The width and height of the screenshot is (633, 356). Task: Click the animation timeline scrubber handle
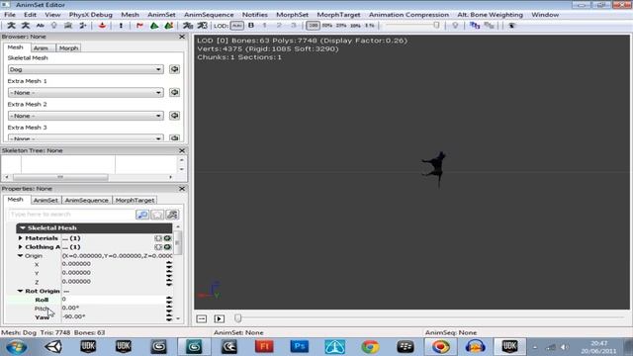[238, 318]
